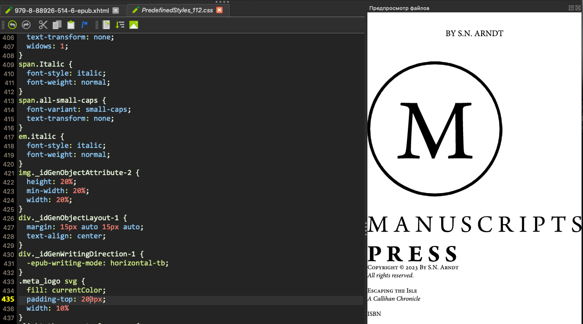Image resolution: width=583 pixels, height=324 pixels.
Task: Toggle comment with the /* icon
Action: point(85,25)
